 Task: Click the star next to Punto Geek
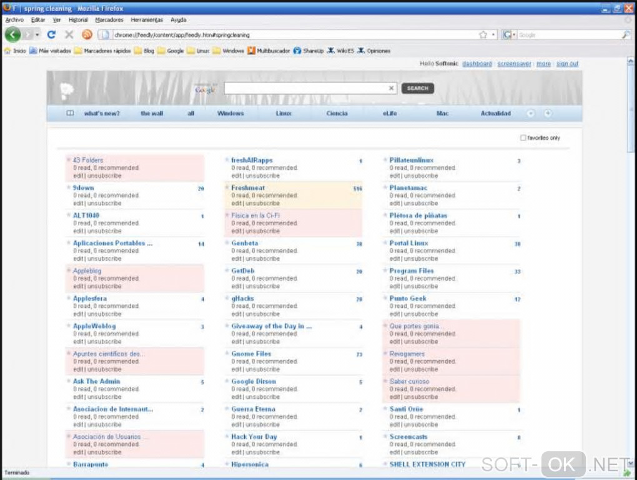tap(385, 298)
